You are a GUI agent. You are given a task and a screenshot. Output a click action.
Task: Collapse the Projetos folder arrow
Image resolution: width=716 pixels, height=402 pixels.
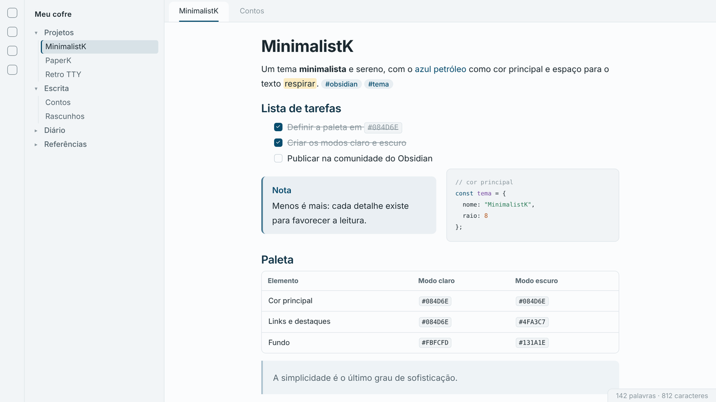coord(36,33)
